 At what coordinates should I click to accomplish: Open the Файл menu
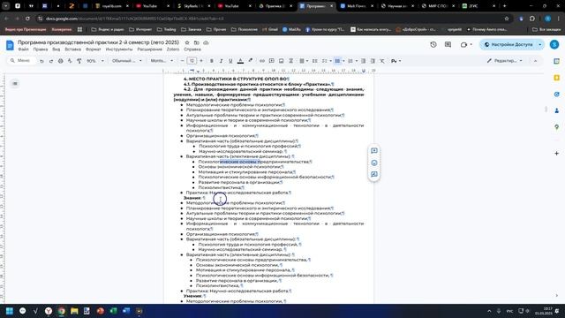pos(23,49)
